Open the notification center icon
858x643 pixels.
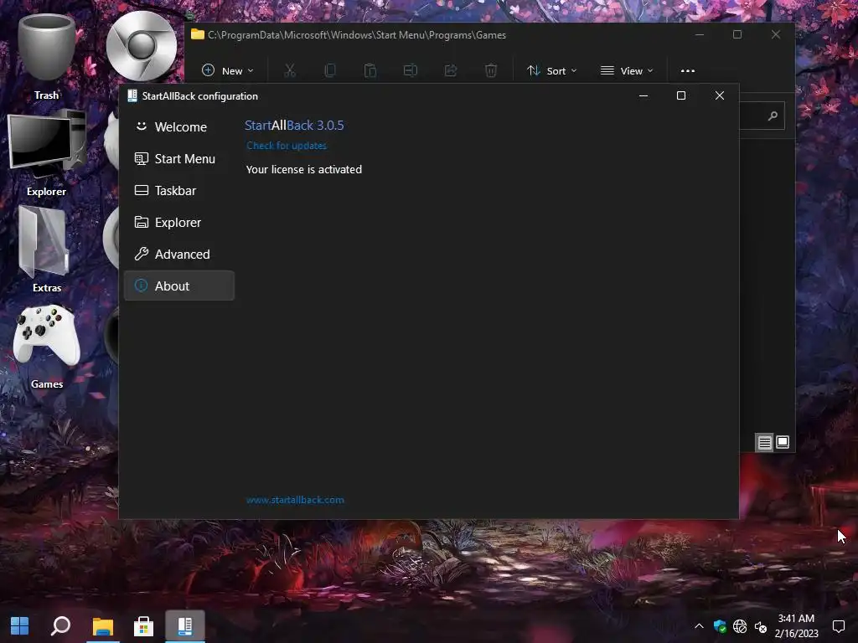coord(839,626)
